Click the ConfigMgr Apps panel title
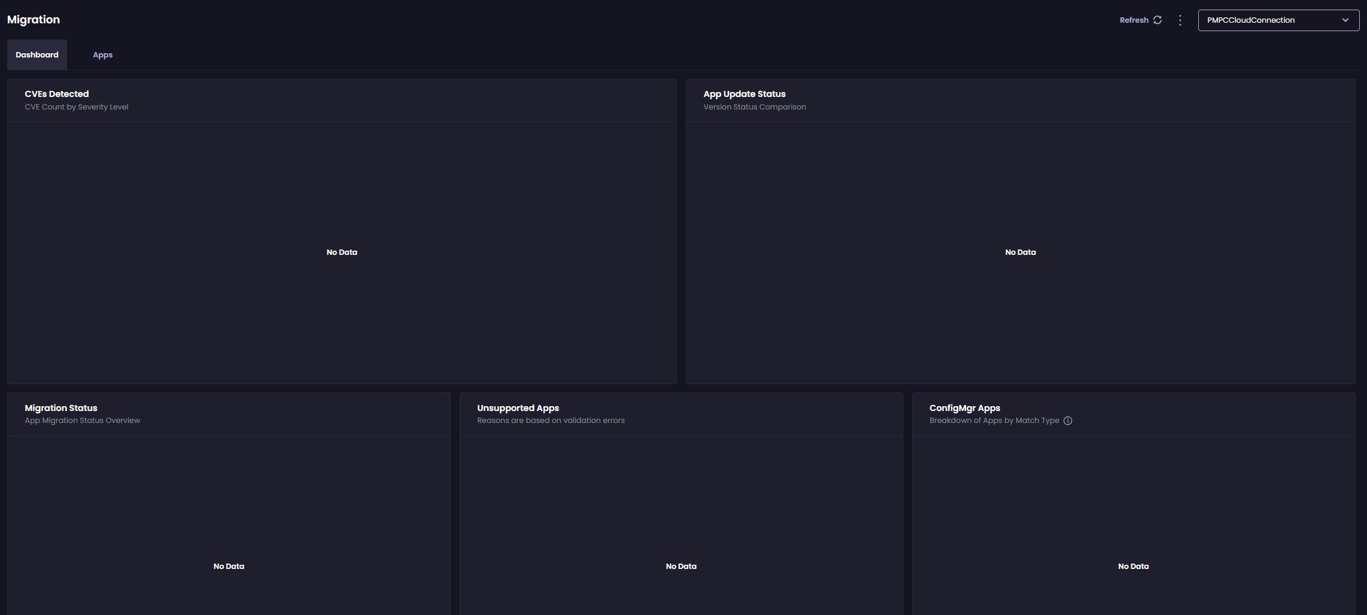This screenshot has width=1367, height=615. [x=964, y=408]
